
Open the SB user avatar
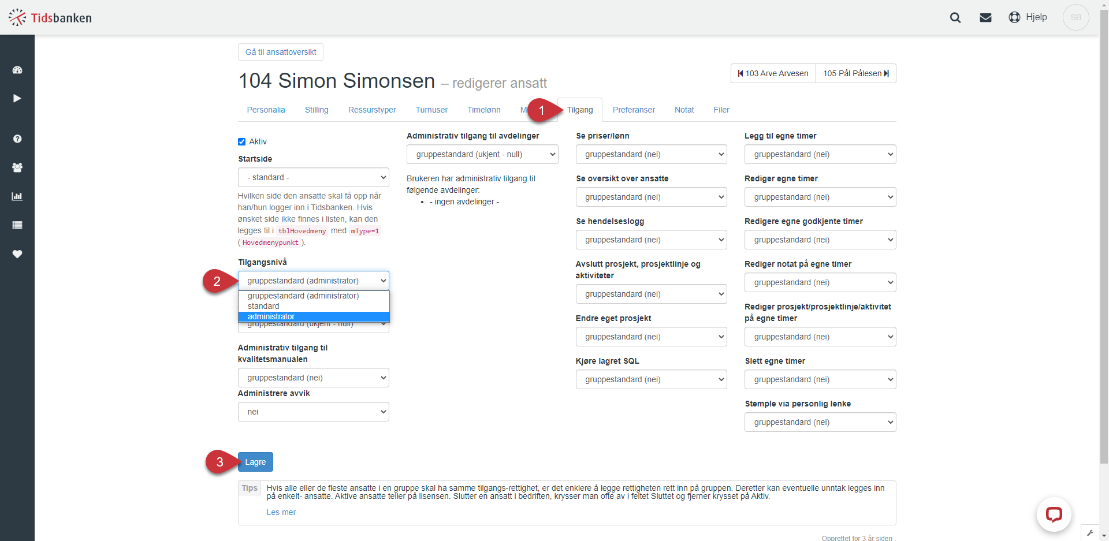pyautogui.click(x=1076, y=17)
